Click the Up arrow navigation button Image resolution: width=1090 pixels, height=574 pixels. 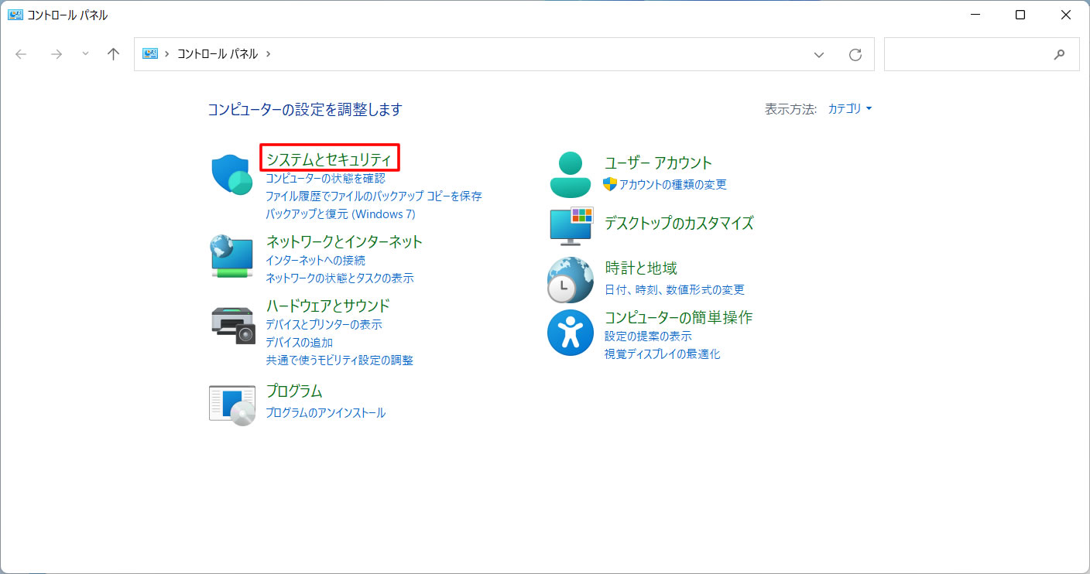(113, 54)
